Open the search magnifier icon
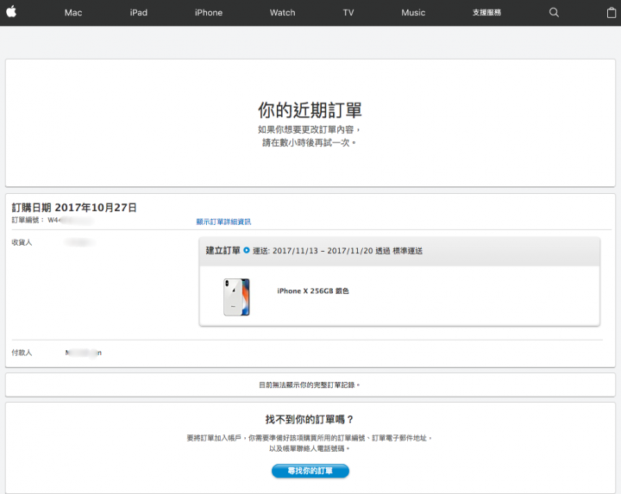The image size is (621, 494). pyautogui.click(x=554, y=13)
